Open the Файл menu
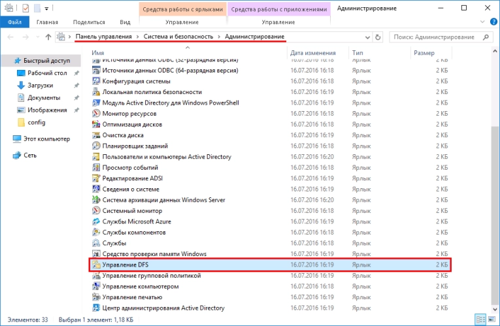The height and width of the screenshot is (326, 500). pyautogui.click(x=13, y=22)
